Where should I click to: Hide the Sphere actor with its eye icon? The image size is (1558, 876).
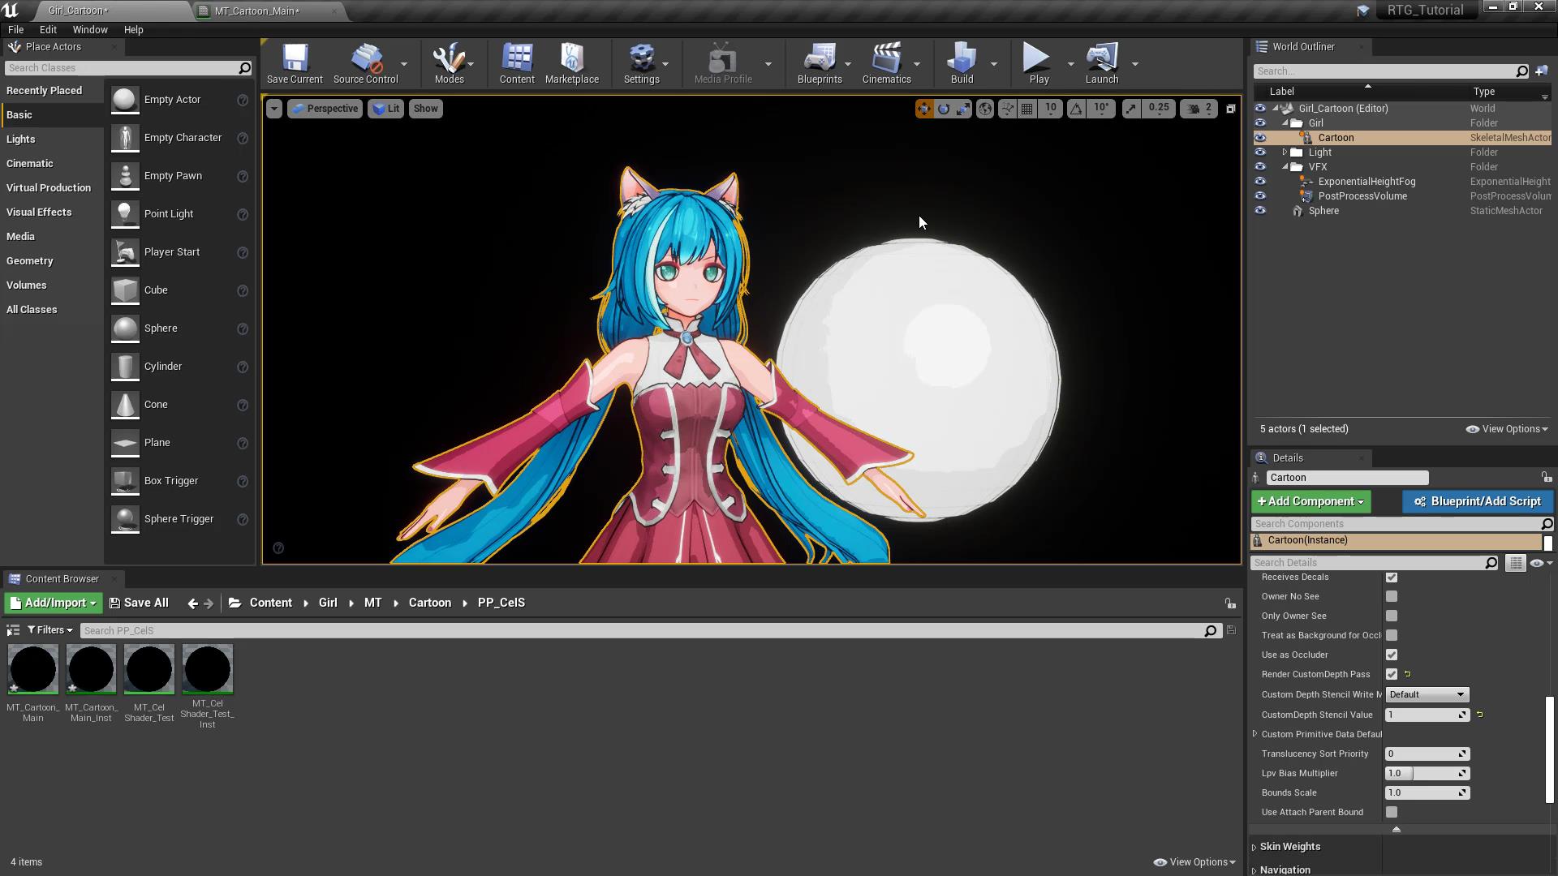[x=1260, y=211]
